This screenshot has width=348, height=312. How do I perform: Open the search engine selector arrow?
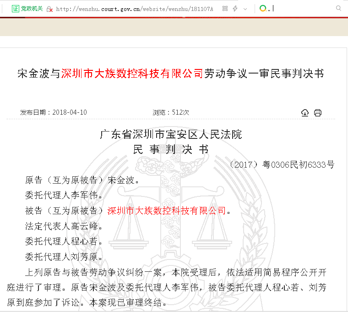coord(269,10)
